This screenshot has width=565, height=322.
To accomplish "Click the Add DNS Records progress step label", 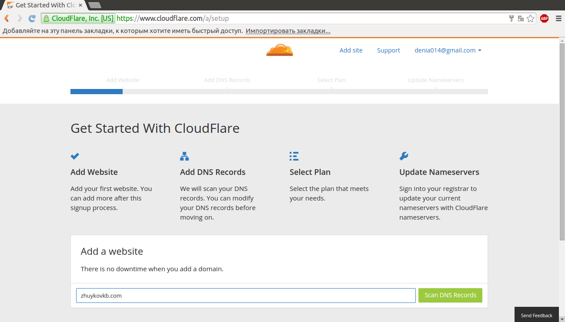I will click(227, 80).
